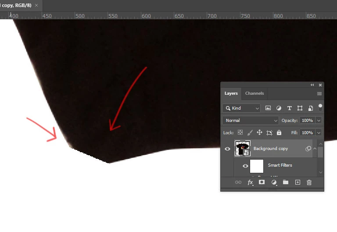Collapse the Background copy smart filters list
The width and height of the screenshot is (337, 232).
tap(315, 148)
